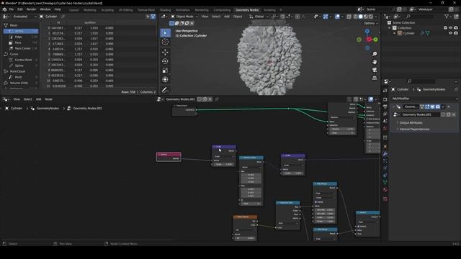Image resolution: width=461 pixels, height=259 pixels.
Task: Pin the node tree with pin icon
Action: tap(217, 99)
